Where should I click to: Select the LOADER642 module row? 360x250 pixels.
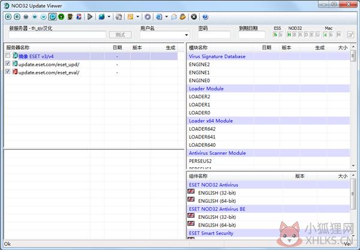coord(268,129)
